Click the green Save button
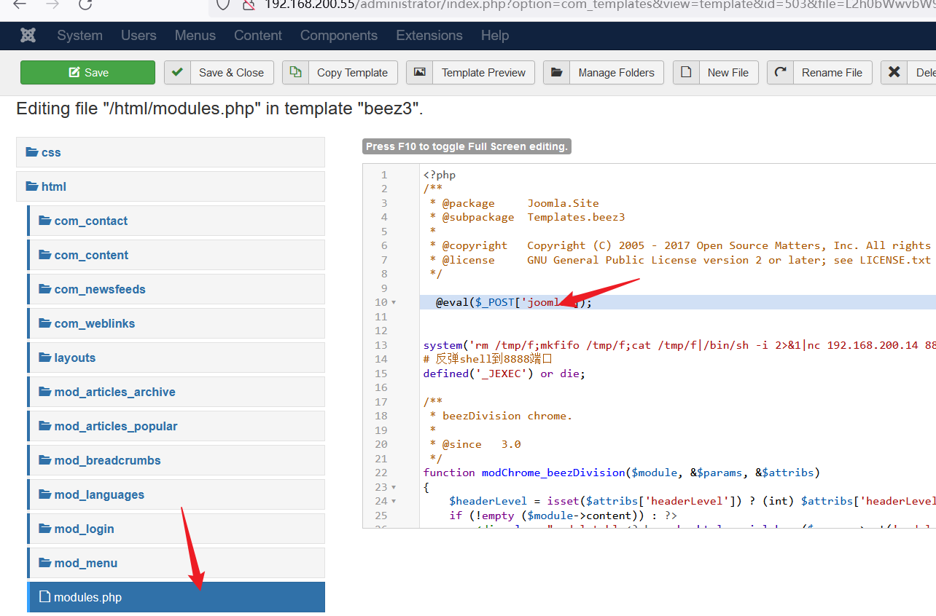Image resolution: width=936 pixels, height=616 pixels. (87, 72)
